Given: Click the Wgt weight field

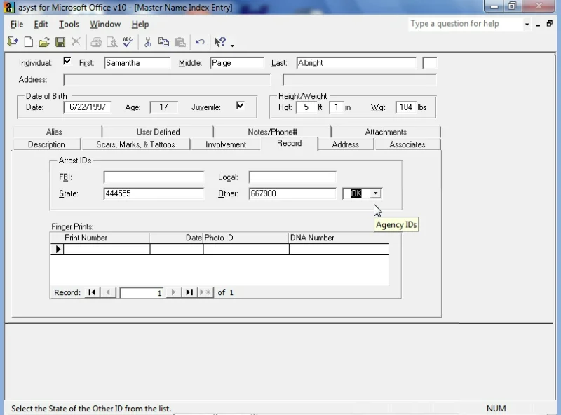Looking at the screenshot, I should pos(406,107).
